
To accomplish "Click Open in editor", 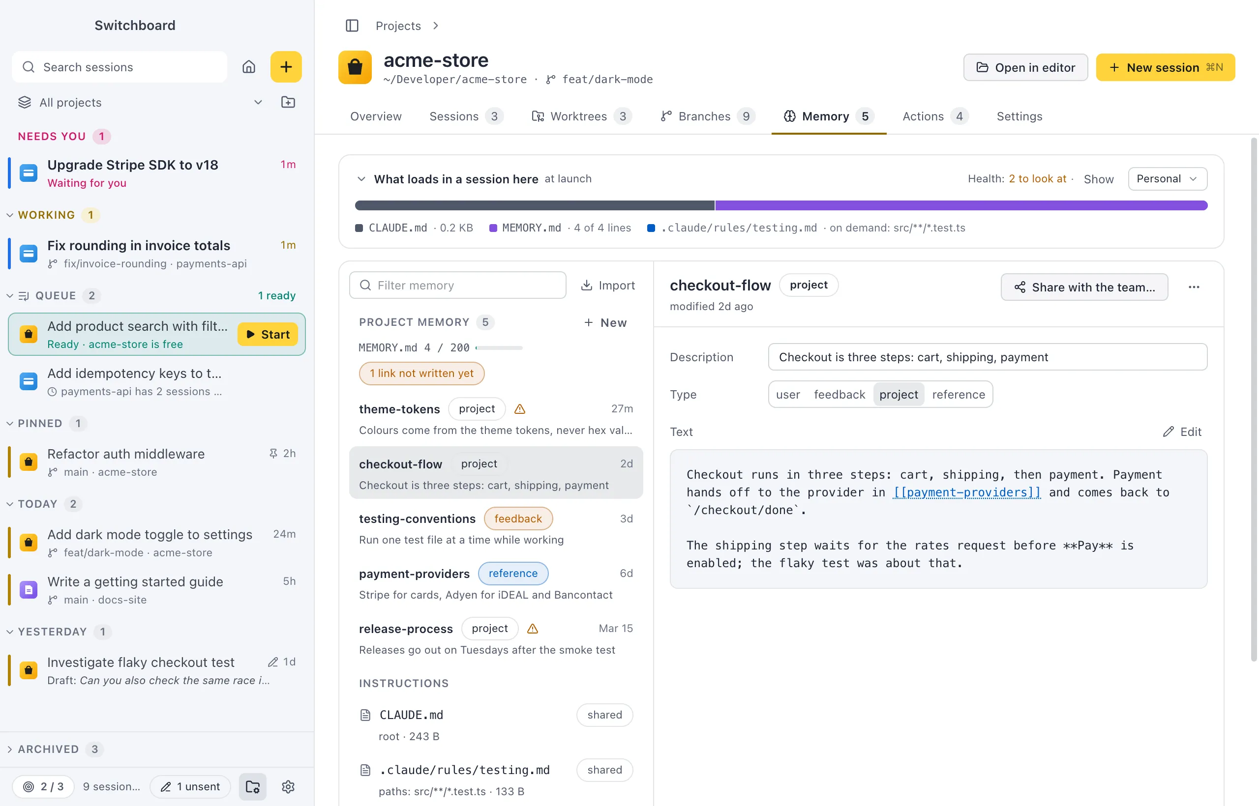I will point(1025,67).
